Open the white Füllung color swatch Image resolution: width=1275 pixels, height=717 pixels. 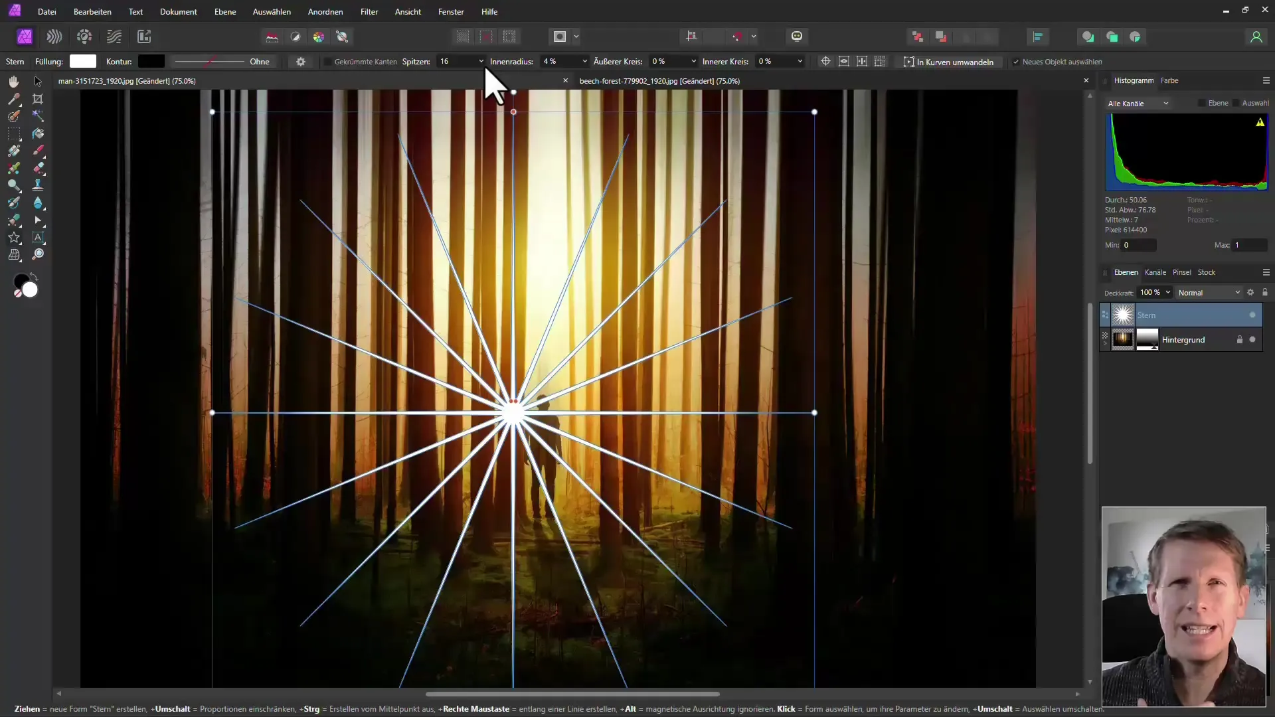point(83,61)
